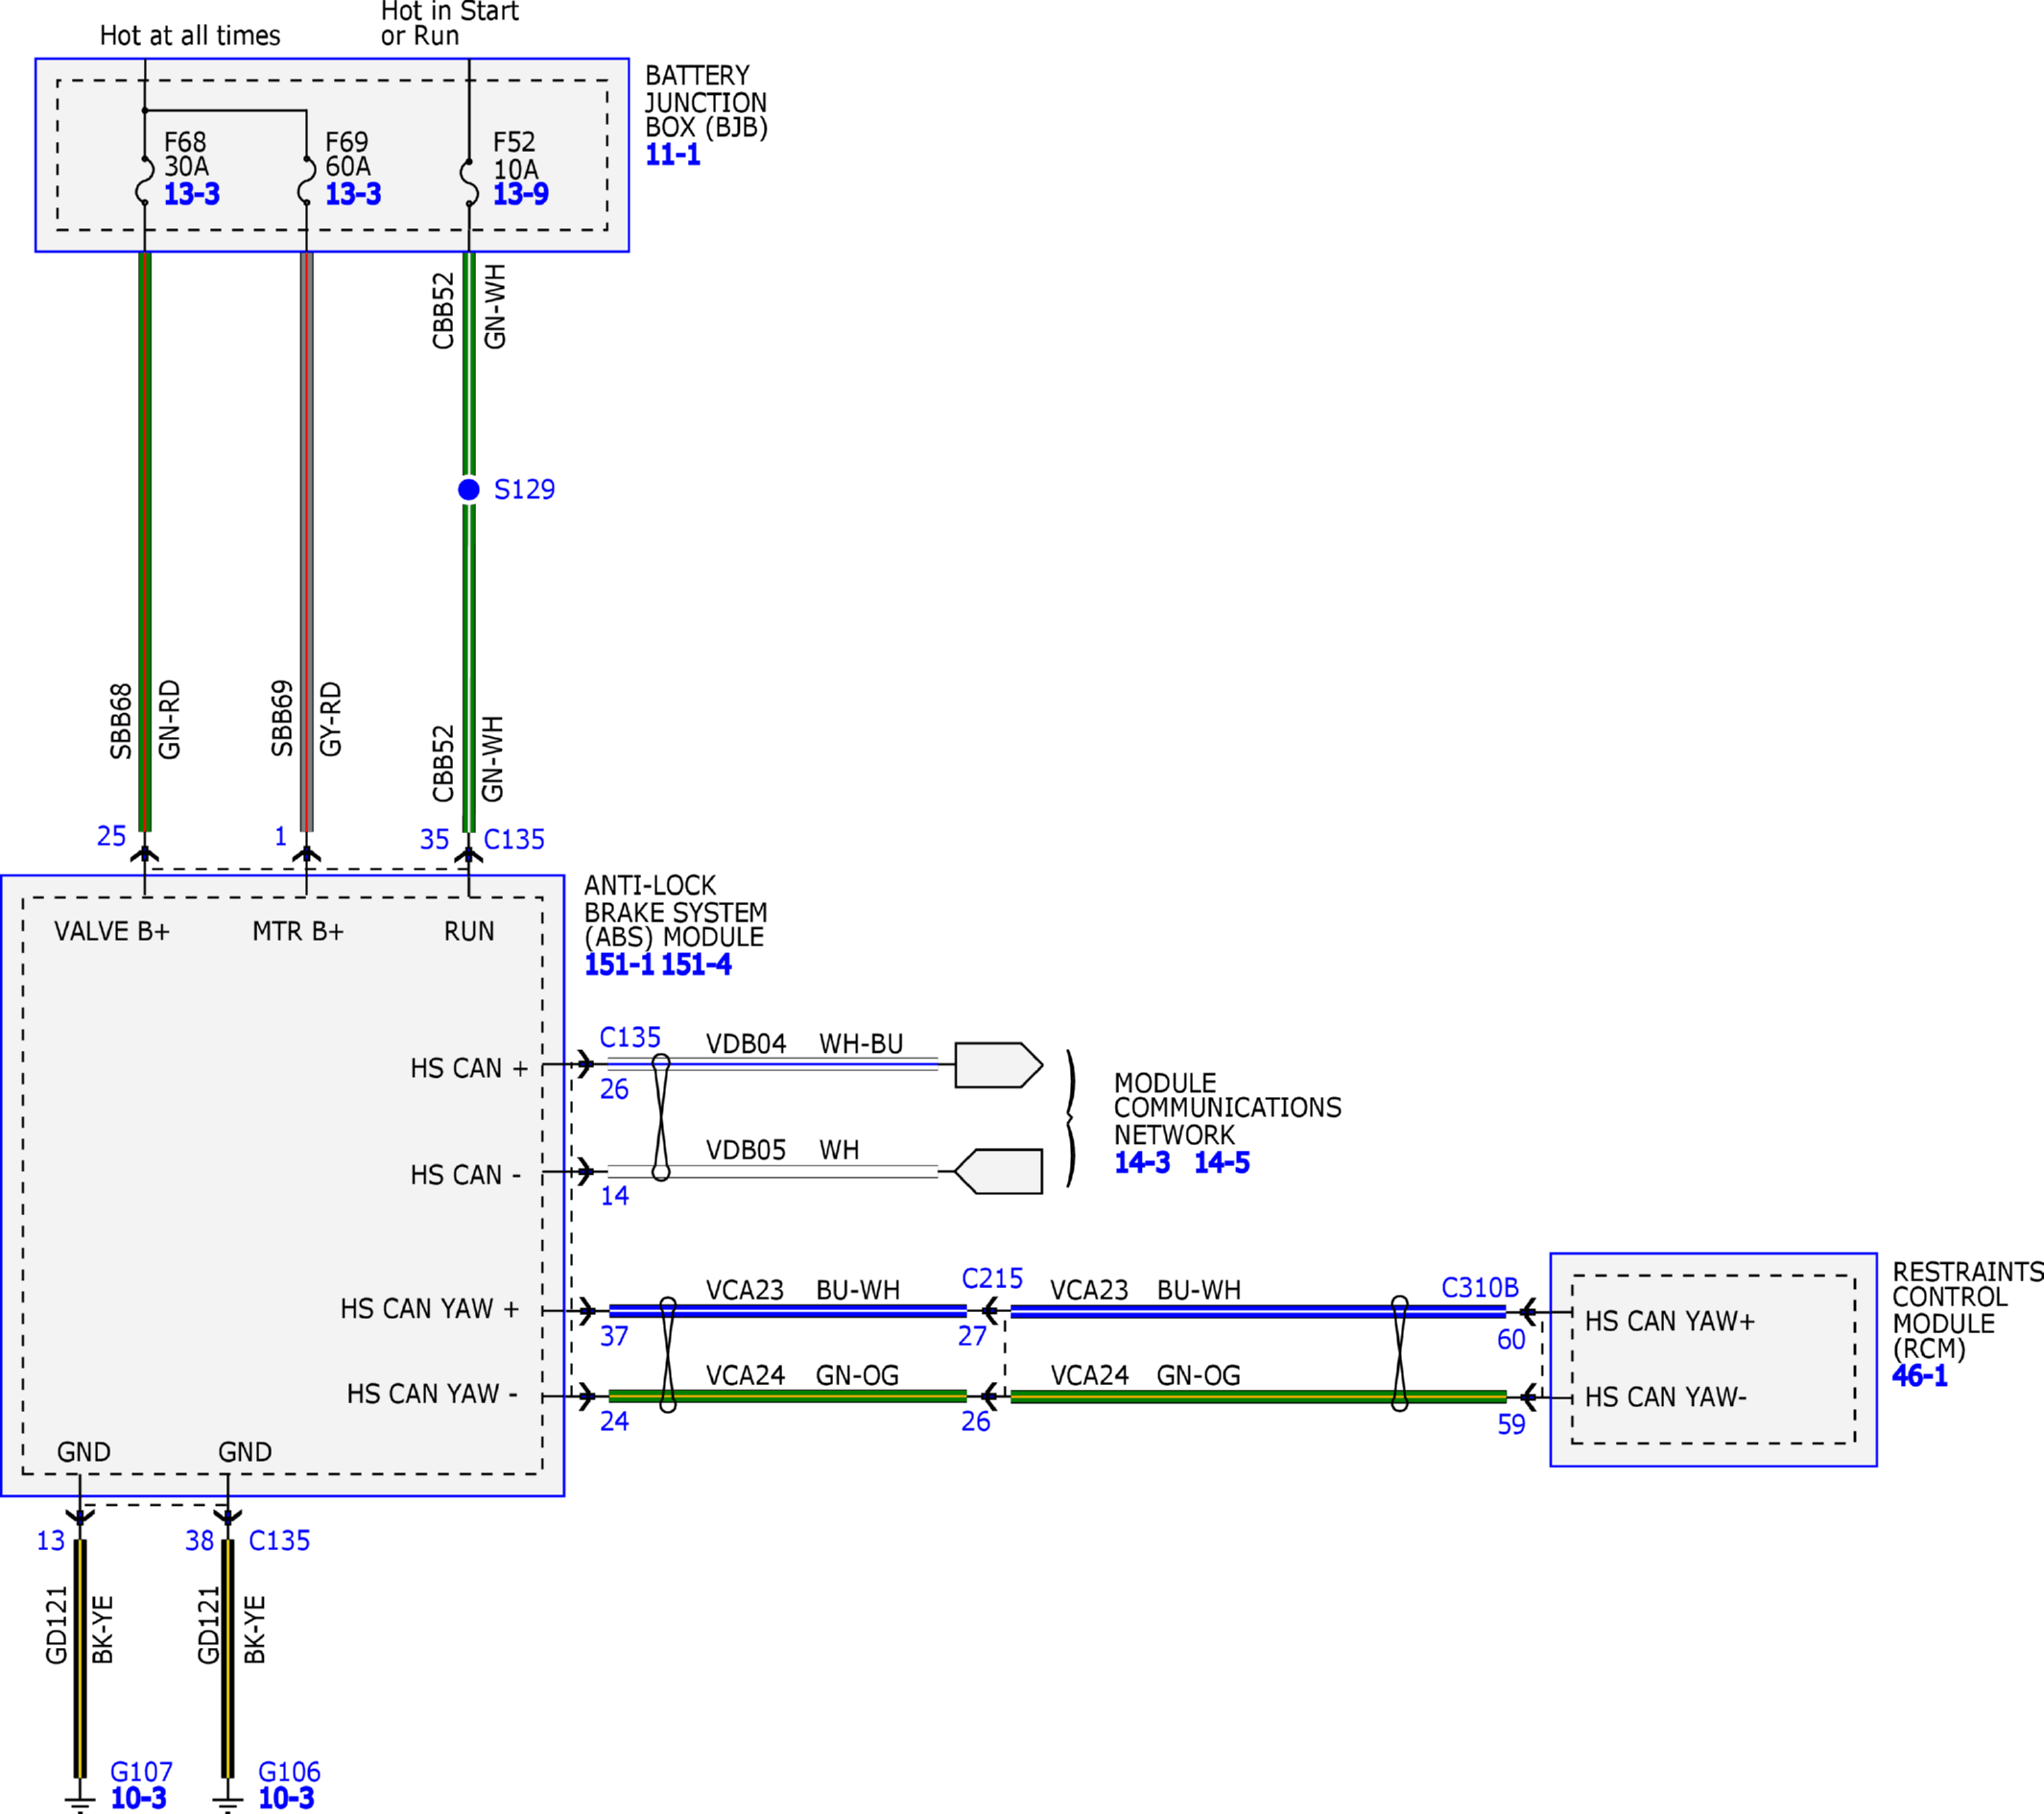
Task: Open the 11-1 Battery Junction Box link
Action: 672,155
